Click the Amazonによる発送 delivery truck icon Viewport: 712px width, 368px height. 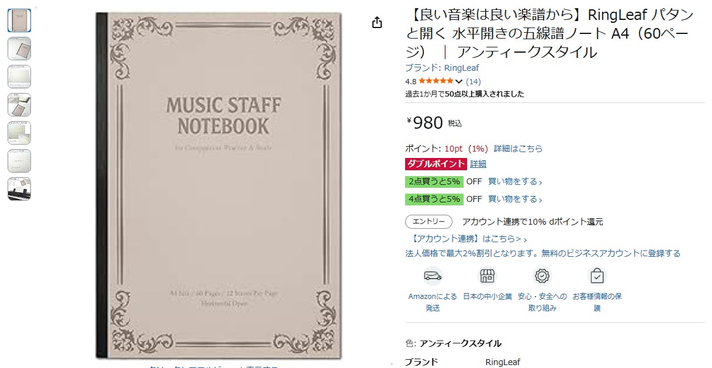pos(433,276)
